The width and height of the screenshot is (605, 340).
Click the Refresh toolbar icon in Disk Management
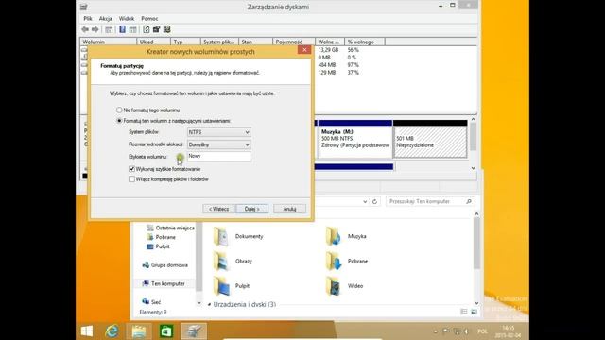(x=147, y=29)
